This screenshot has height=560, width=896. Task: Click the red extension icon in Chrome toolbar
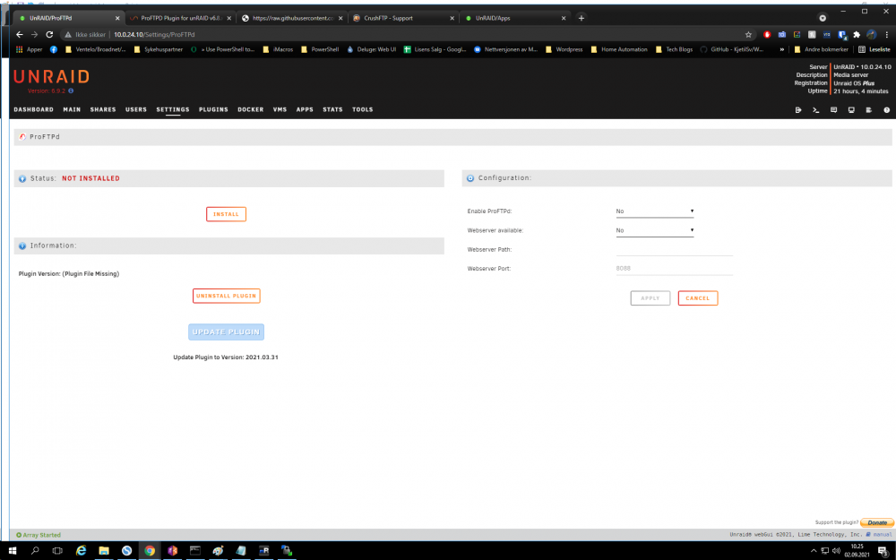[767, 34]
